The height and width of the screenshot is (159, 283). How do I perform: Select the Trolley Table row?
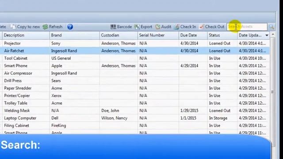[135, 103]
